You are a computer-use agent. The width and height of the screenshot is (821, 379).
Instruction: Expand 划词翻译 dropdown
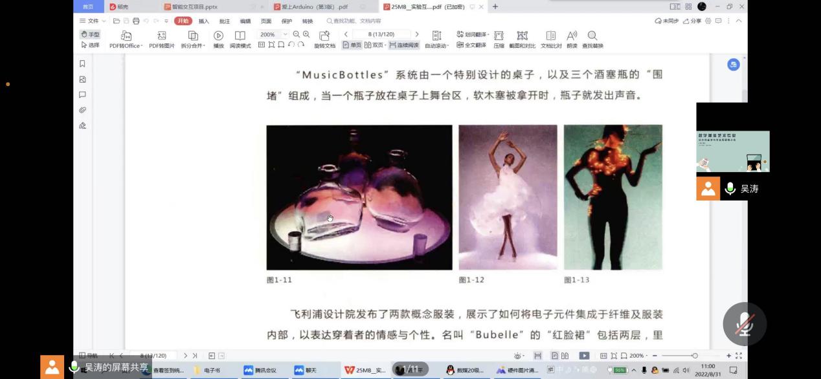point(489,34)
